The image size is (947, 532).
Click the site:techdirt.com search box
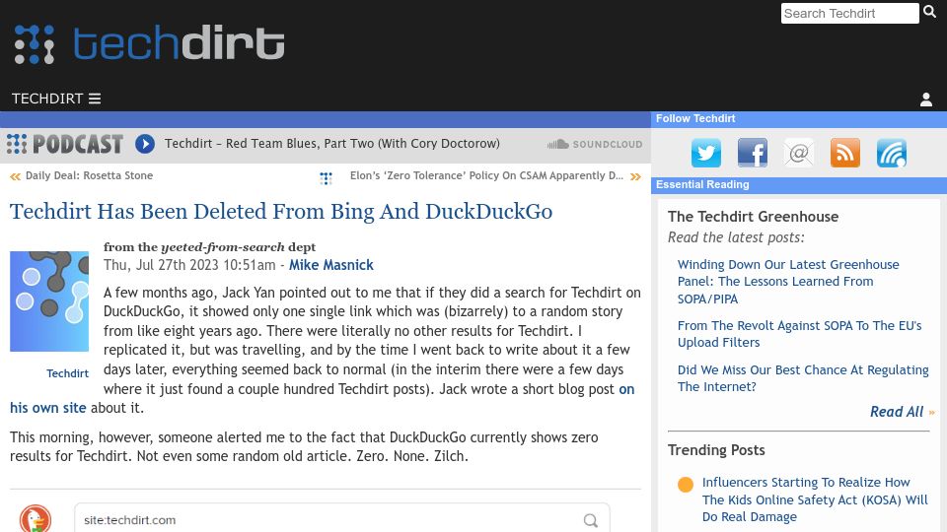[342, 518]
